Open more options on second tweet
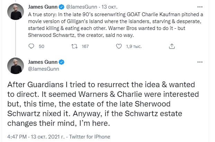Viewport: 215px width, 142px height. 200,62
